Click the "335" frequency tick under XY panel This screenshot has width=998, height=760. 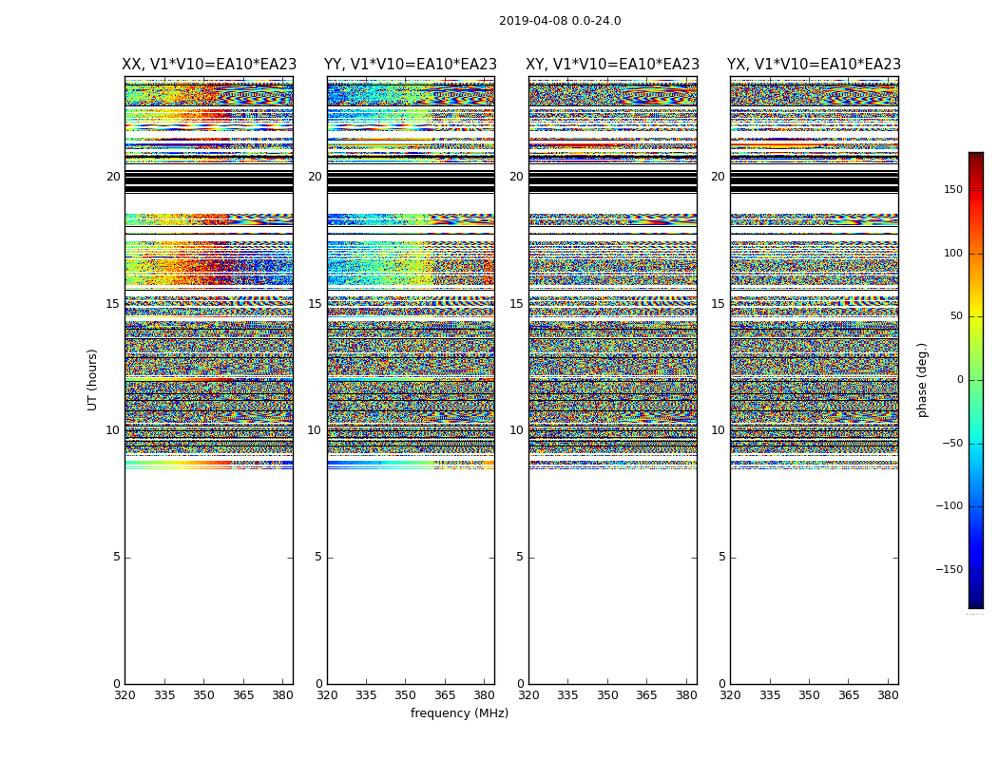pyautogui.click(x=567, y=695)
